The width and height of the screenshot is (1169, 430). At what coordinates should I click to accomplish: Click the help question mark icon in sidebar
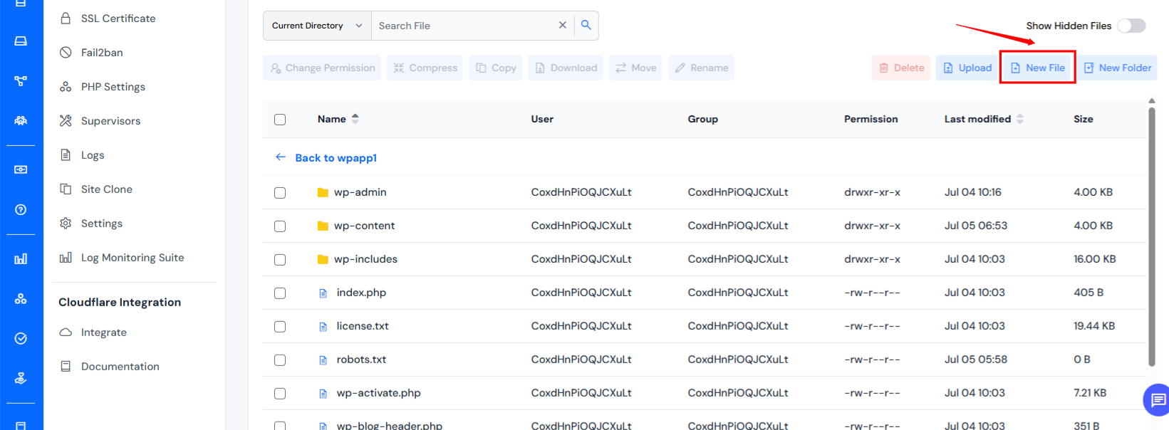pyautogui.click(x=21, y=209)
